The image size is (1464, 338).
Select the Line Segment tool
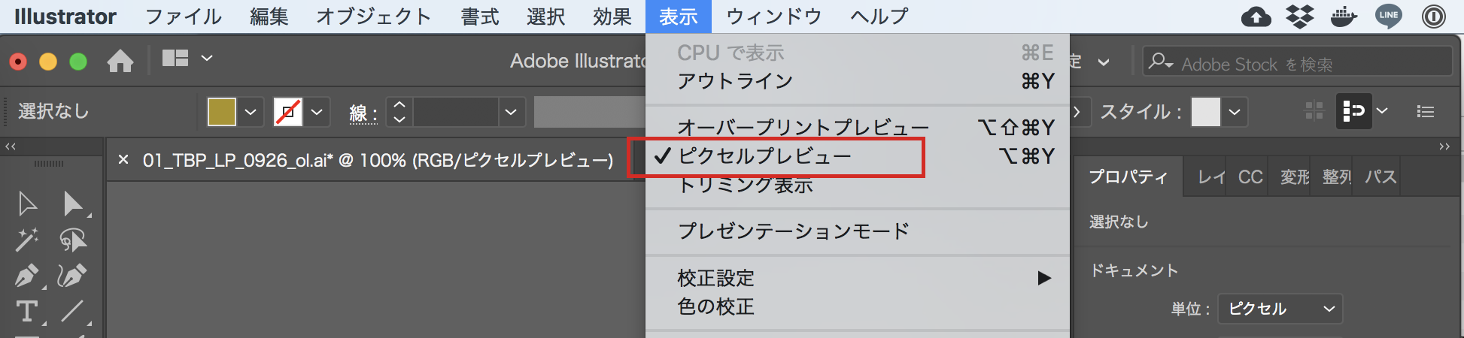point(73,311)
